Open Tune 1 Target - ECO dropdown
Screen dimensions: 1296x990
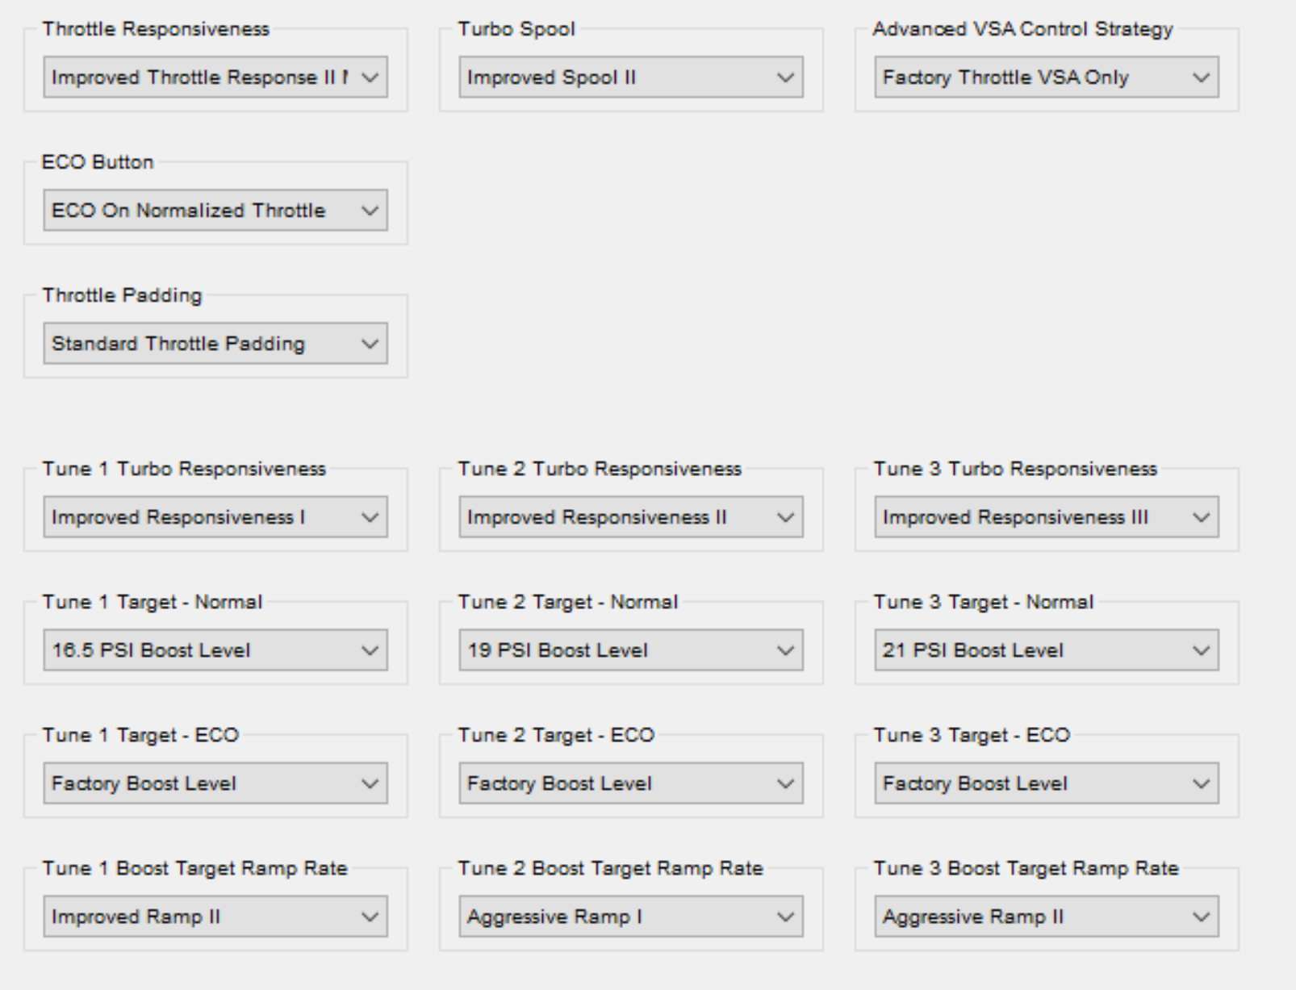[215, 783]
